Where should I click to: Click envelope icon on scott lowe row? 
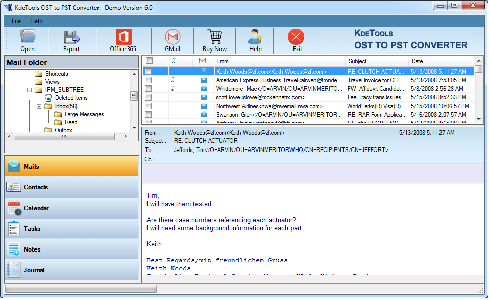click(204, 97)
